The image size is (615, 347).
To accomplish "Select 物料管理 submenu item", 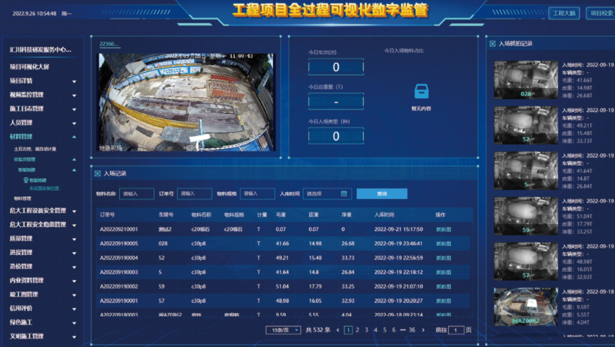I will (23, 198).
